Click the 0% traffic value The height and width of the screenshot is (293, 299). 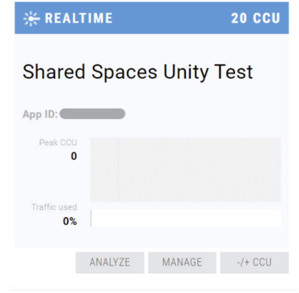(x=70, y=222)
